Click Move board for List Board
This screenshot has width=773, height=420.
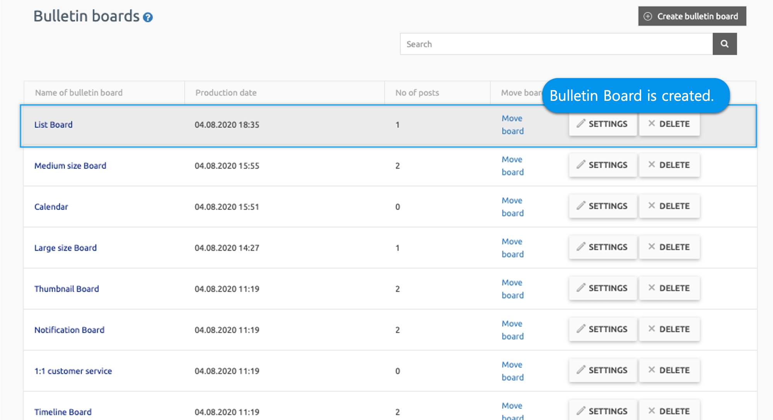[x=512, y=124]
